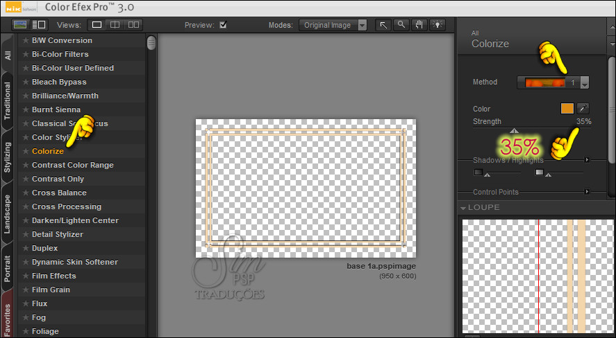The height and width of the screenshot is (338, 616).
Task: Select the arrow pointer tool
Action: (x=383, y=25)
